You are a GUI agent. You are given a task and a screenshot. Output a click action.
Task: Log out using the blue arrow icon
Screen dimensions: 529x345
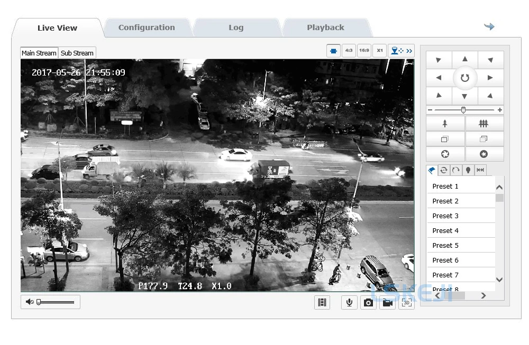tap(489, 26)
